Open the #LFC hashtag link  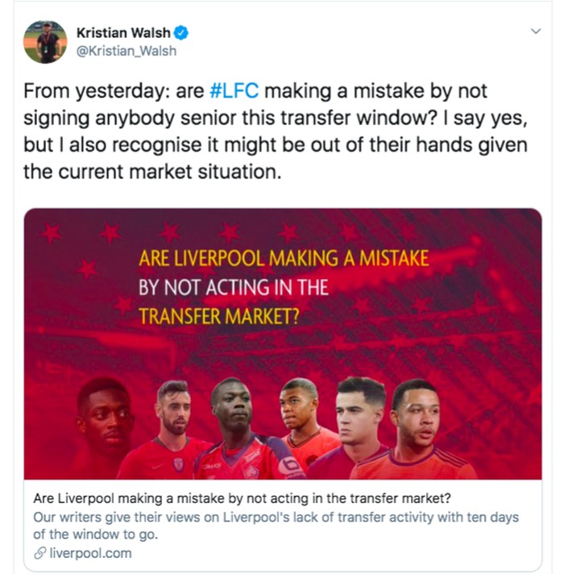[234, 91]
